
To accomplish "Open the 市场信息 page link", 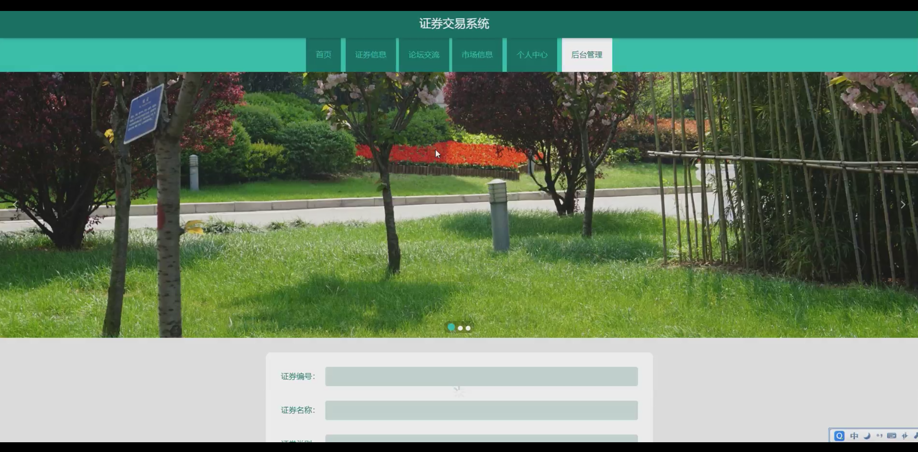I will pos(477,54).
